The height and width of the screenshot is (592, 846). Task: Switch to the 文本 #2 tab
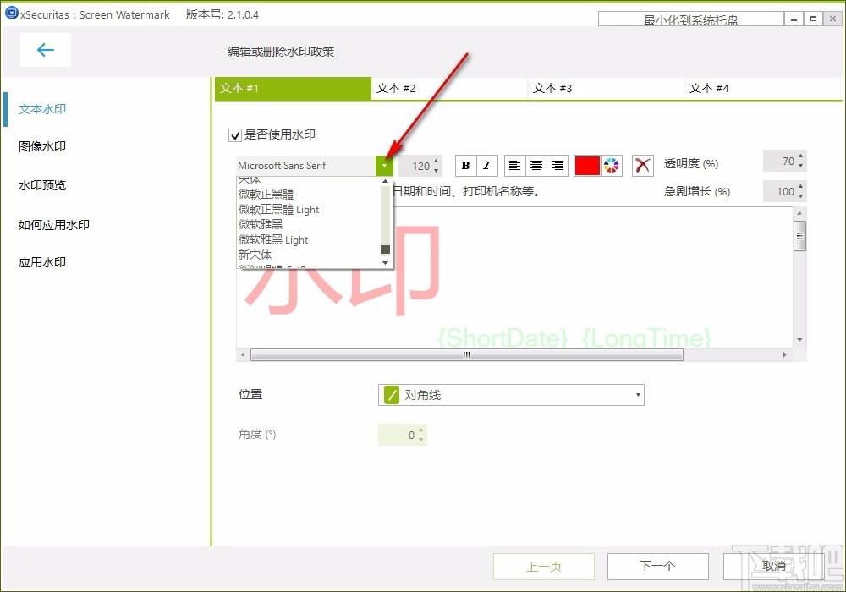coord(449,89)
